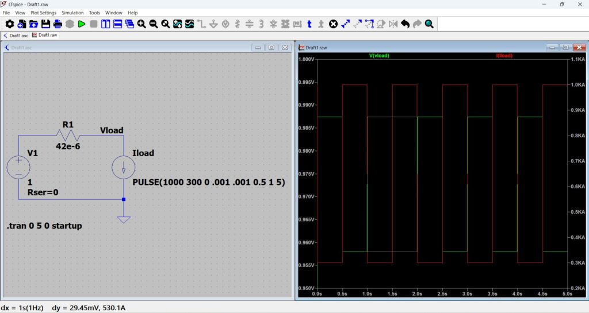Select the capacitor component tool
The height and width of the screenshot is (313, 589).
(250, 24)
